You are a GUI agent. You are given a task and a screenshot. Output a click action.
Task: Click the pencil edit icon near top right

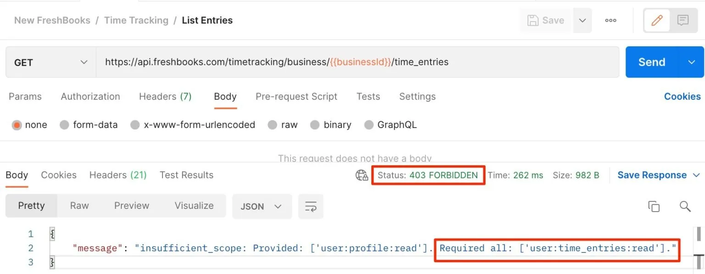[656, 20]
